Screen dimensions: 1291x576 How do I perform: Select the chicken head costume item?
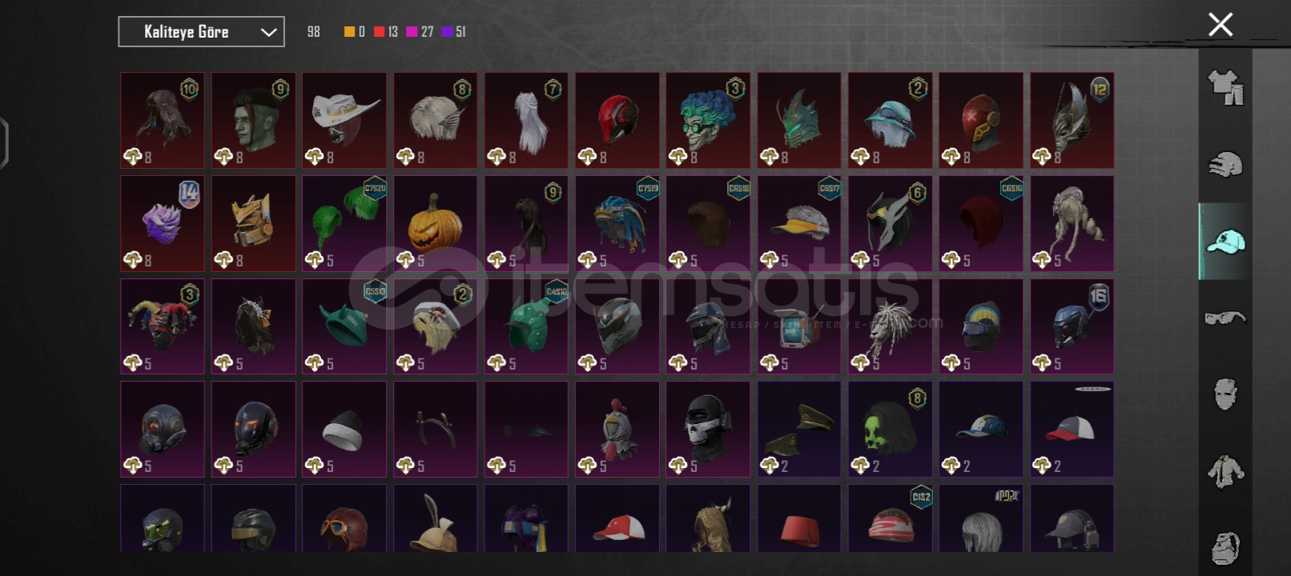pyautogui.click(x=617, y=430)
